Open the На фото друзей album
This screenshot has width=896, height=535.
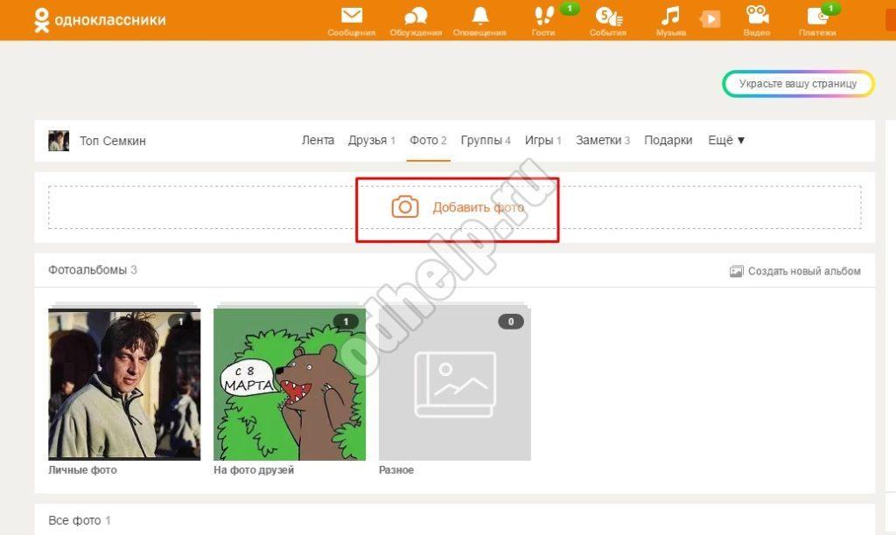[x=290, y=384]
